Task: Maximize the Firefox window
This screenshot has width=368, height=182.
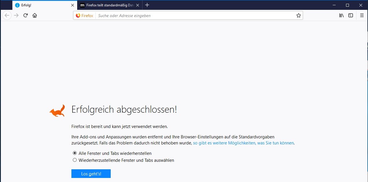Action: click(x=347, y=5)
